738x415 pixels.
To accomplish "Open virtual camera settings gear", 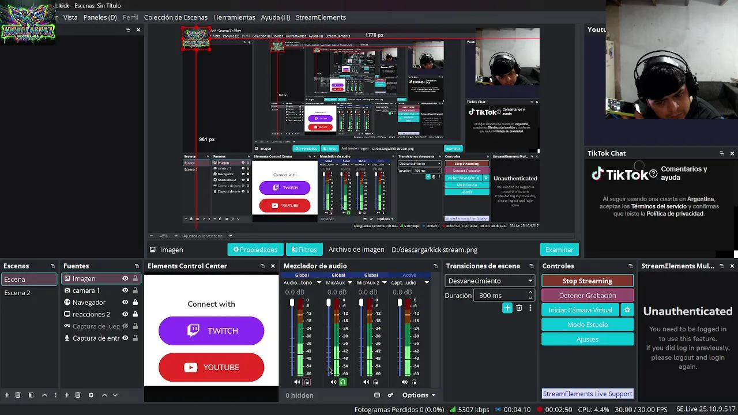I will [x=627, y=310].
